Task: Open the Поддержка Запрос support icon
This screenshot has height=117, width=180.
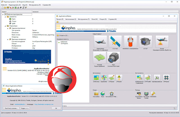Action: [x=139, y=94]
